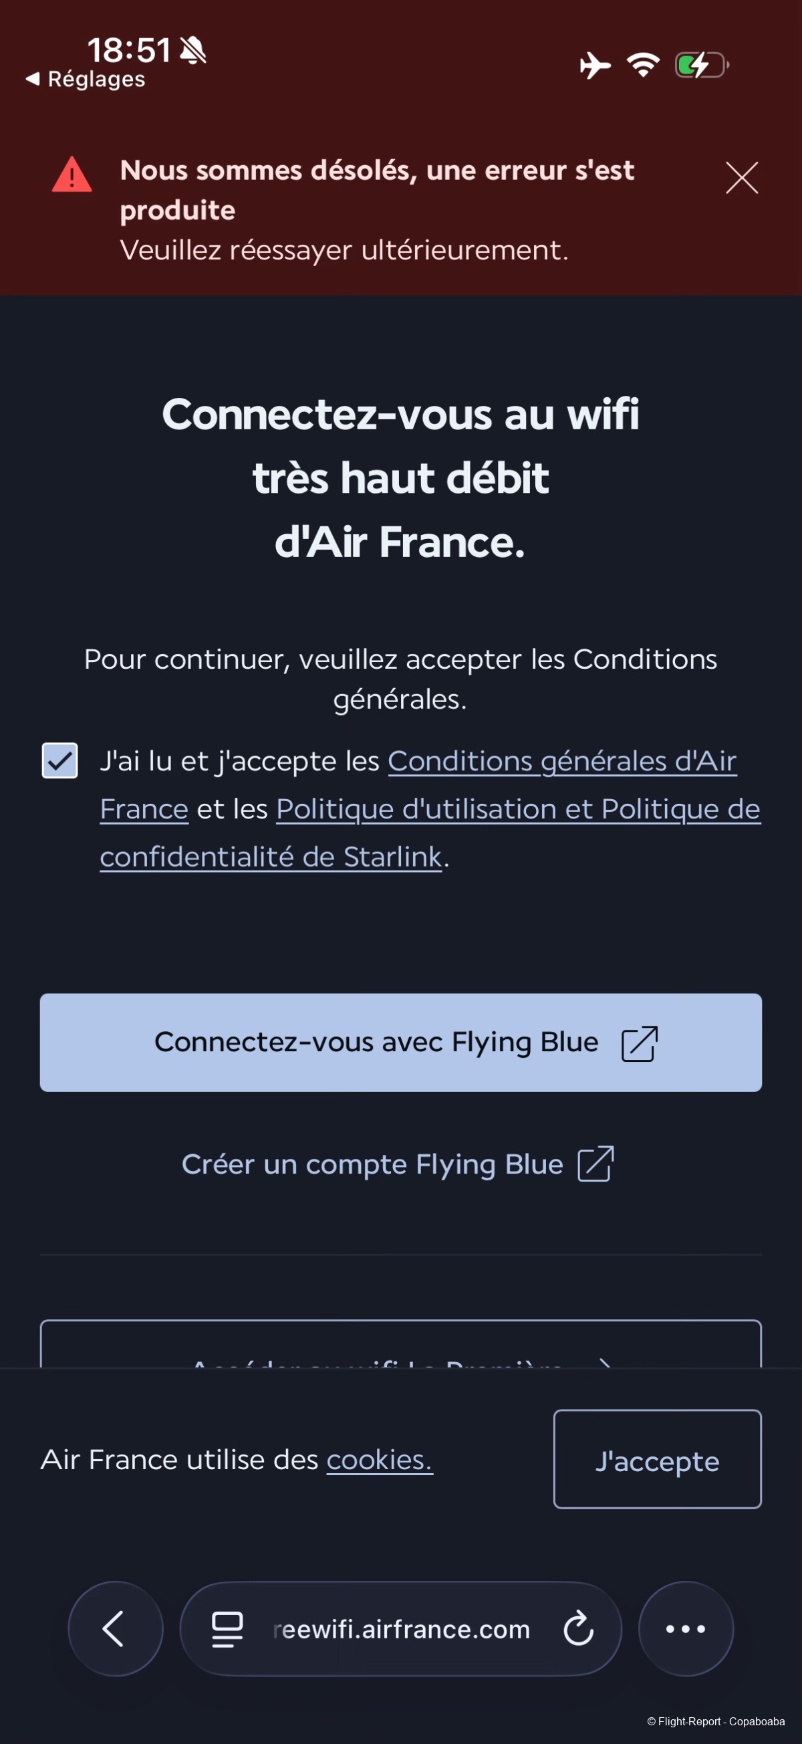Tap external link icon on Flying Blue button
The image size is (802, 1744).
[639, 1043]
